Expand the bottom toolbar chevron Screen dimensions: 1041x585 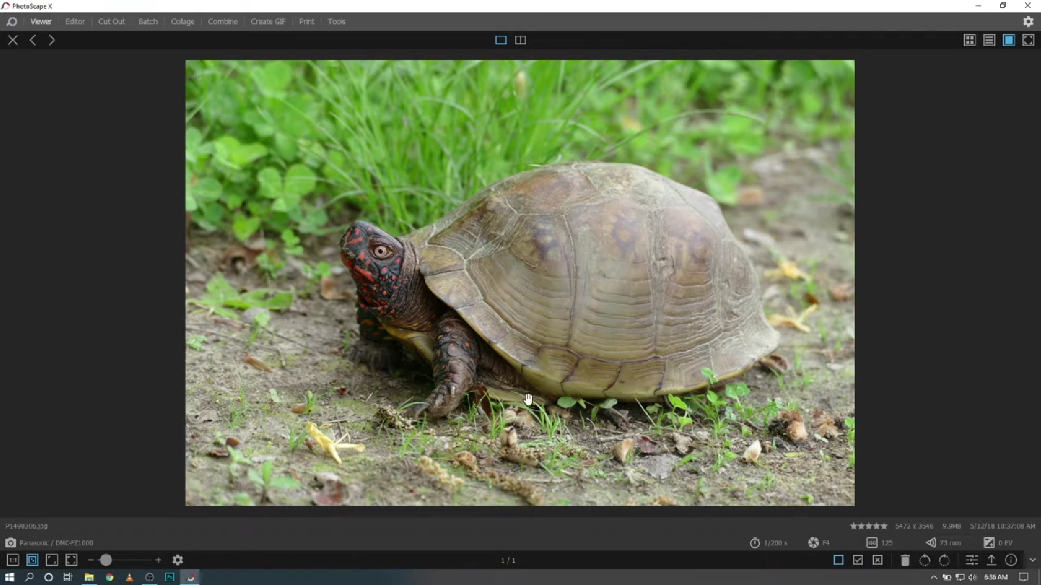coord(1032,560)
